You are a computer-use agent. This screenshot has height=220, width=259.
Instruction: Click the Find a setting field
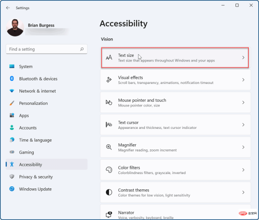pos(47,49)
